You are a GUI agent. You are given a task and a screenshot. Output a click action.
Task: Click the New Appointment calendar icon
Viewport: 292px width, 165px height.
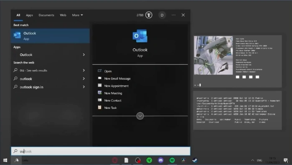pos(99,85)
